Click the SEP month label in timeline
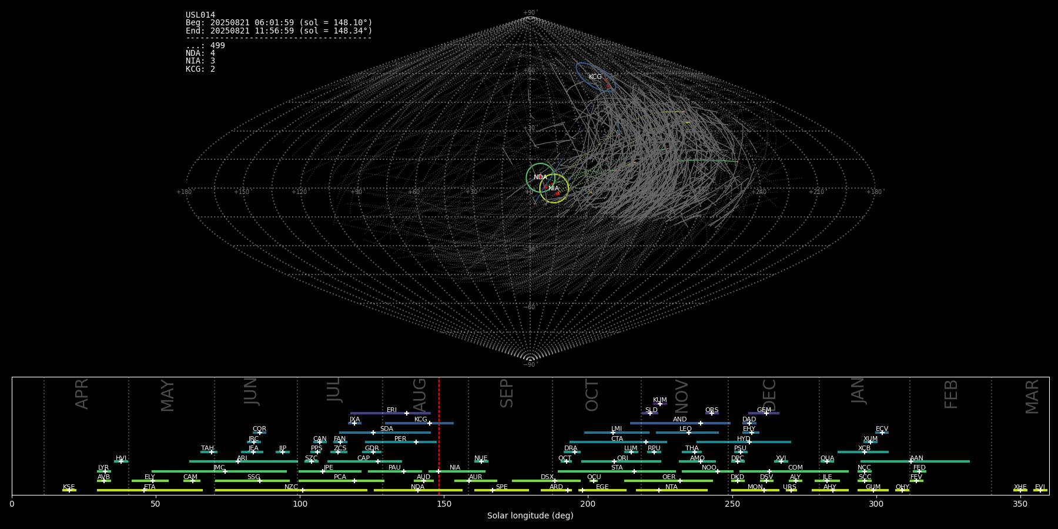The image size is (1058, 529). coord(507,393)
